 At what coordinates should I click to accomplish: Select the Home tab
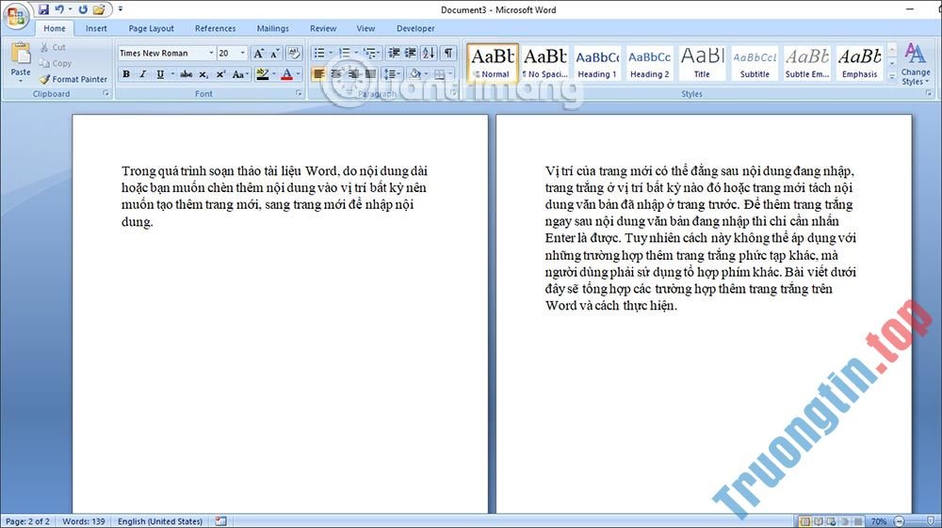[54, 28]
